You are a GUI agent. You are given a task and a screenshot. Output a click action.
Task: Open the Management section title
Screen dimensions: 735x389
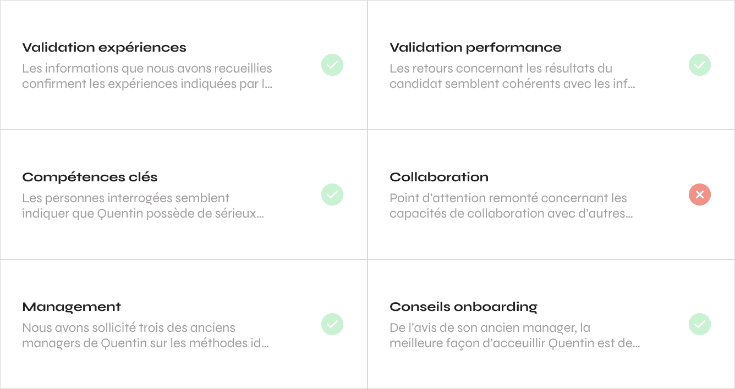[x=72, y=307]
